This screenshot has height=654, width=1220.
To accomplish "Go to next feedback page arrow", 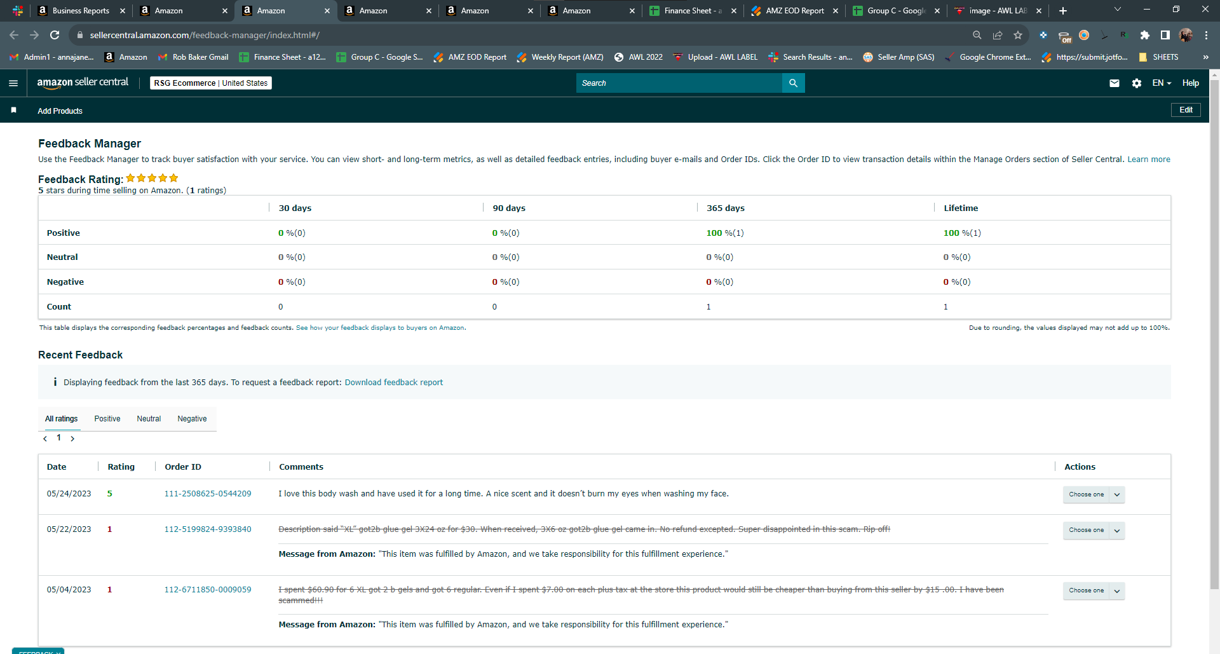I will click(72, 439).
